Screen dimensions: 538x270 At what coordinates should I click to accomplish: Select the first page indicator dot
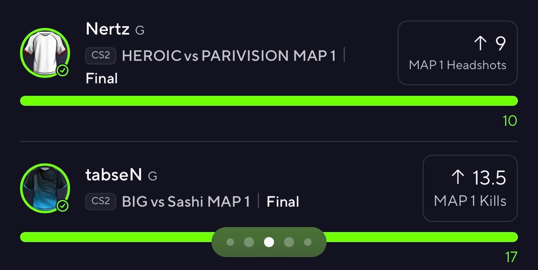[230, 242]
